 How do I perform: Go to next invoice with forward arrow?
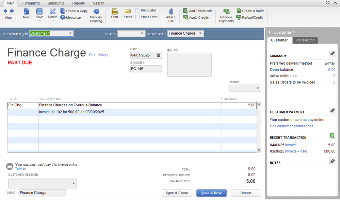click(12, 11)
